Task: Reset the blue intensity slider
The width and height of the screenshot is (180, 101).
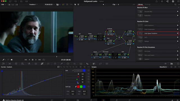Action: (89, 82)
